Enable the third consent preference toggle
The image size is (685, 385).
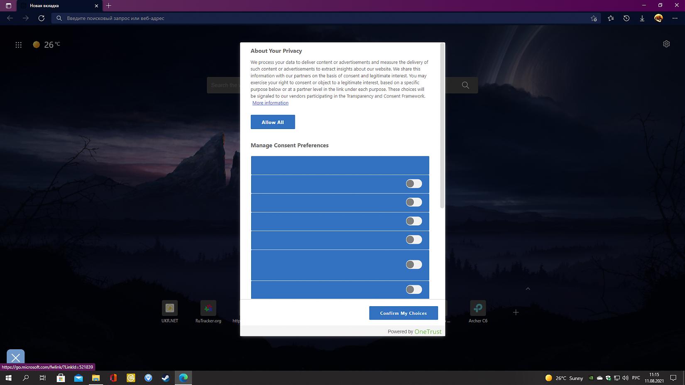[x=413, y=221]
